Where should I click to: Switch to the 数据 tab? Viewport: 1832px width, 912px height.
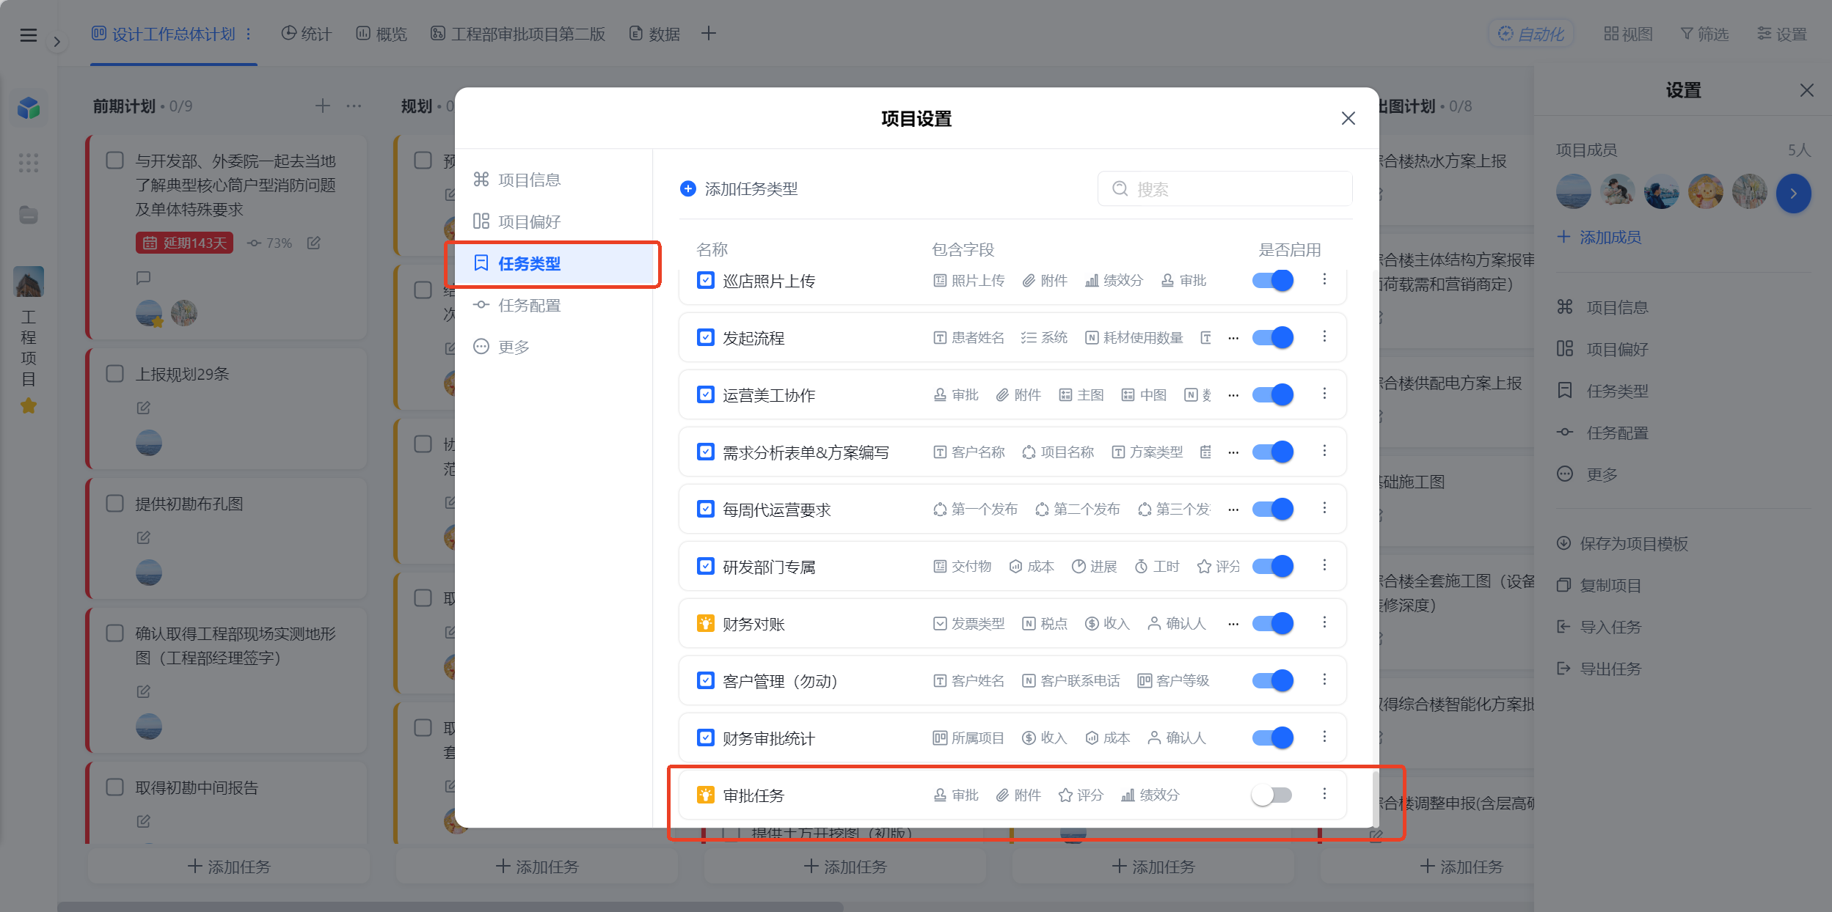coord(654,34)
